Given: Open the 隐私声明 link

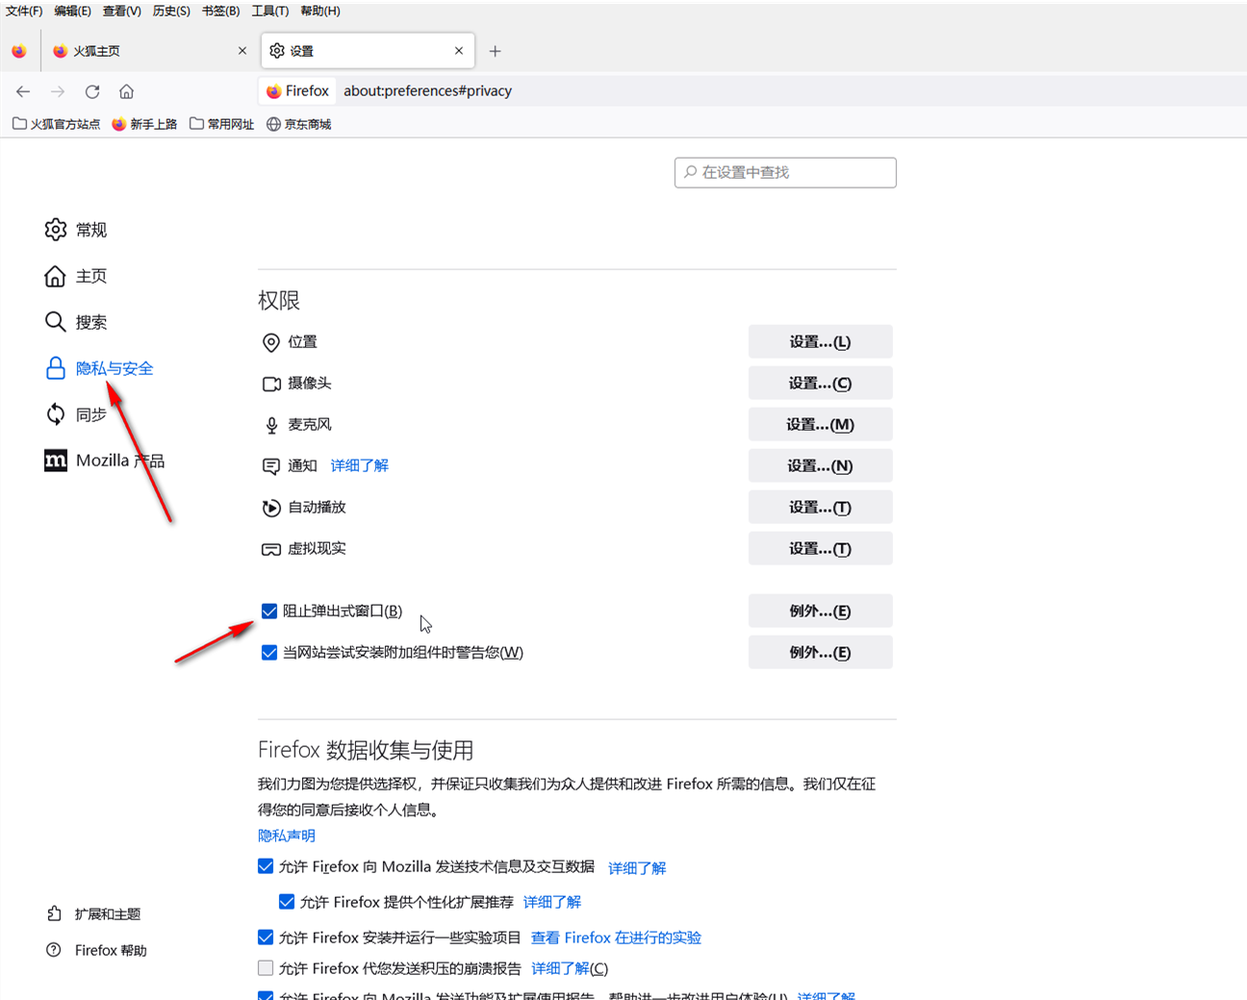Looking at the screenshot, I should coord(287,836).
